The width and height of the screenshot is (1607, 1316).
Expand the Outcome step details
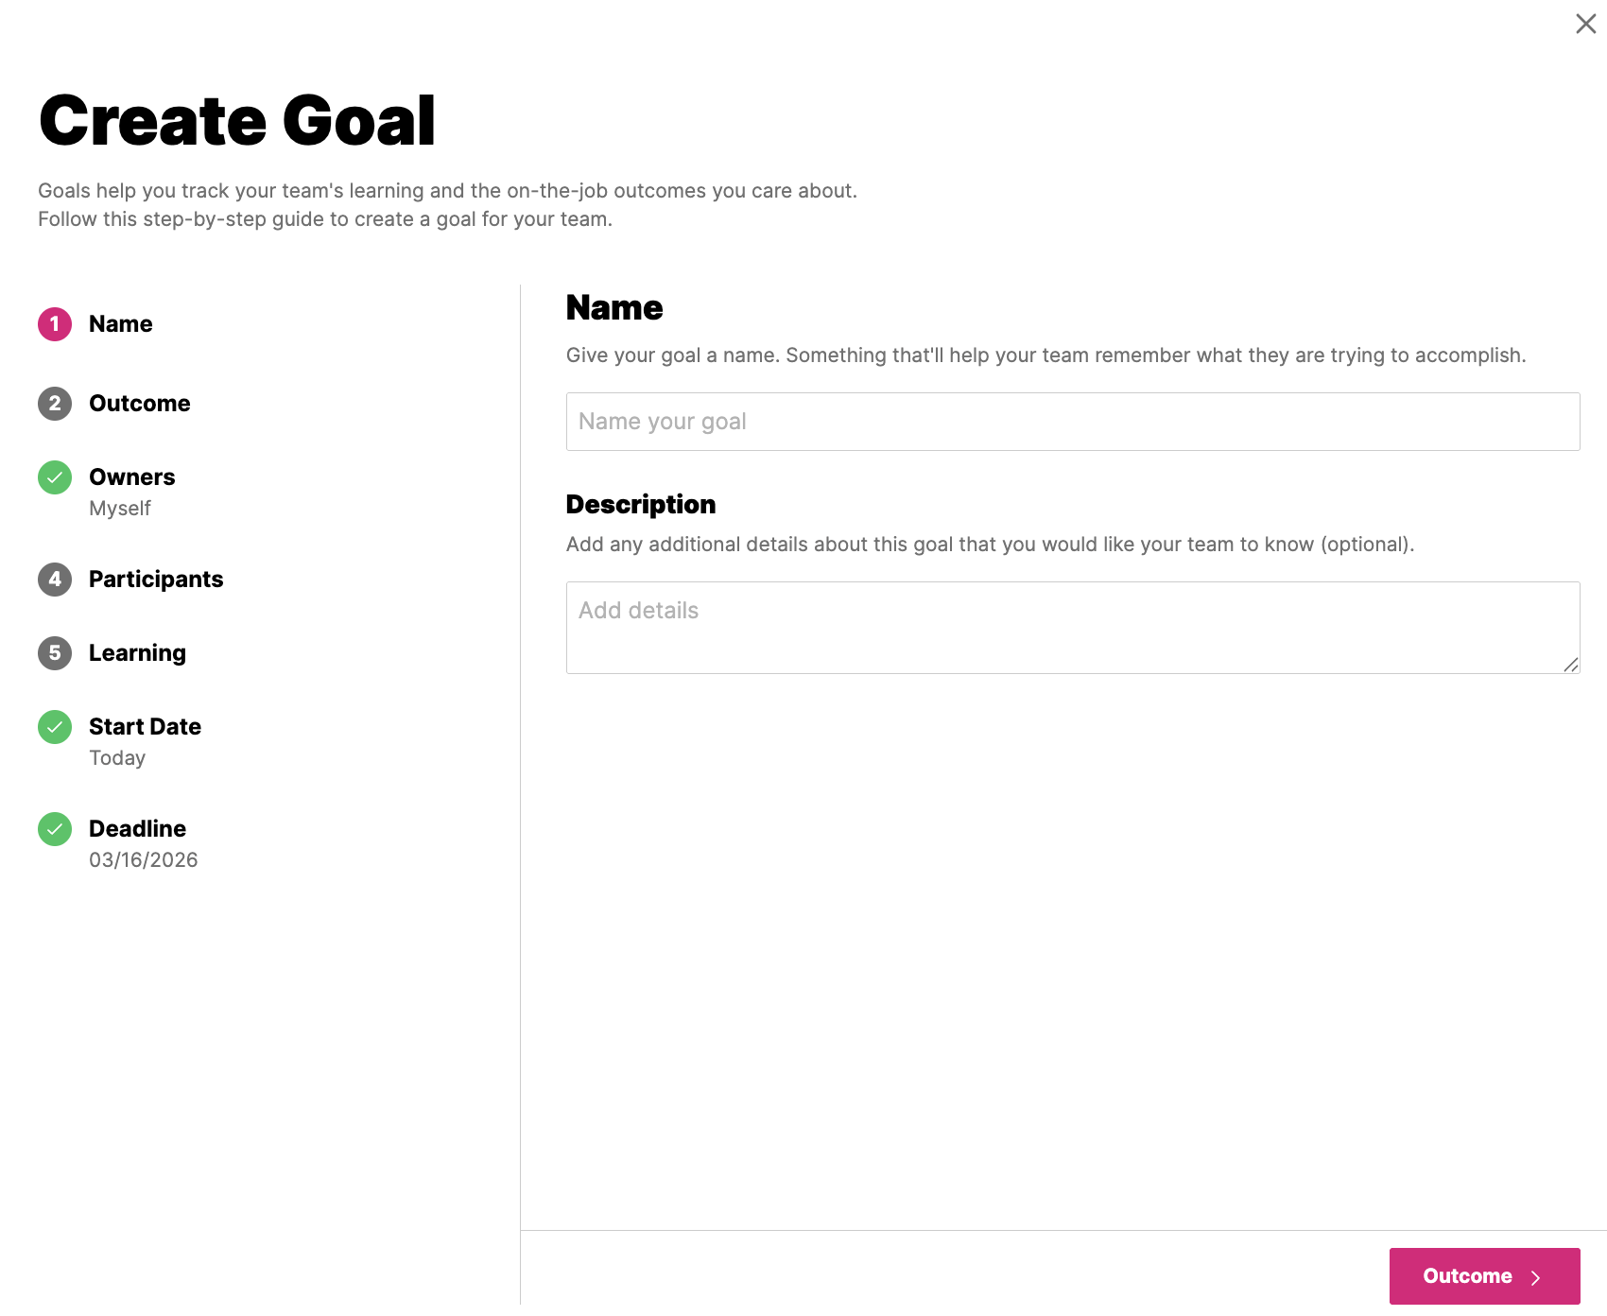[140, 404]
